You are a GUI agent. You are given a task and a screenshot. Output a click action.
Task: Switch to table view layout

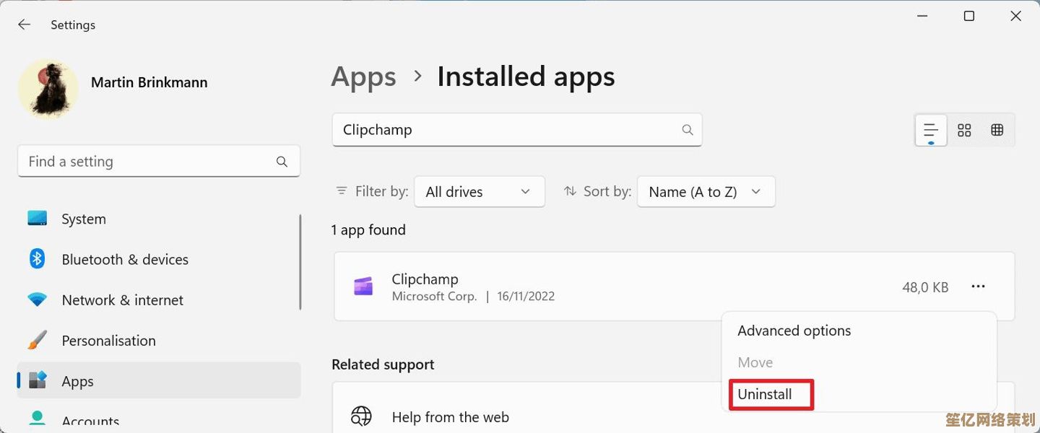(x=997, y=130)
